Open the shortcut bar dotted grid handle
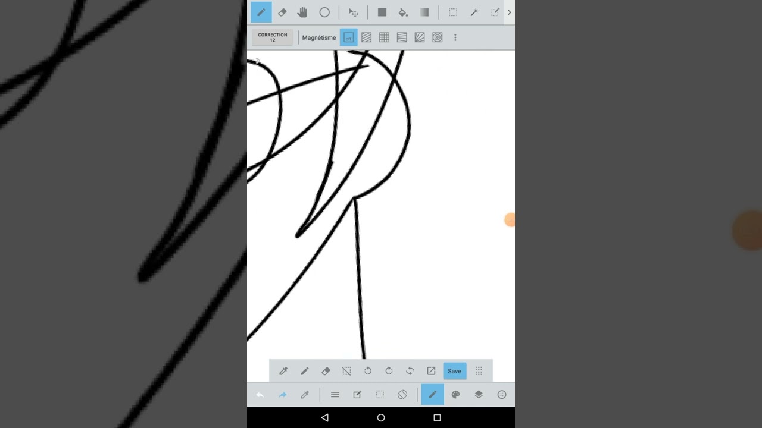 479,371
